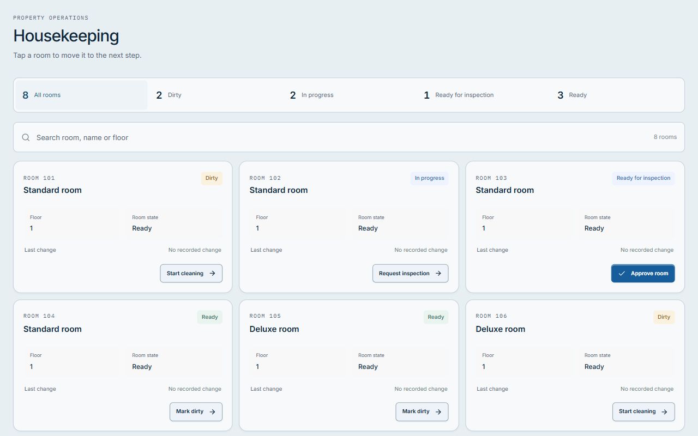
Task: Click the "8 rooms" count in search bar
Action: point(665,137)
